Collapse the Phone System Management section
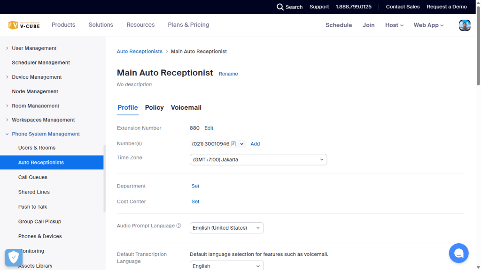The width and height of the screenshot is (481, 270). (7, 134)
